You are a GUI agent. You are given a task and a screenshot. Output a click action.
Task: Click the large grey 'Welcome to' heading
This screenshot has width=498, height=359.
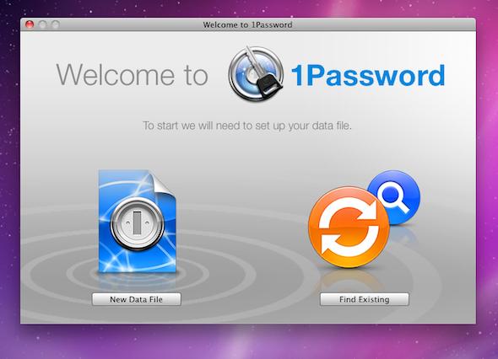coord(133,75)
